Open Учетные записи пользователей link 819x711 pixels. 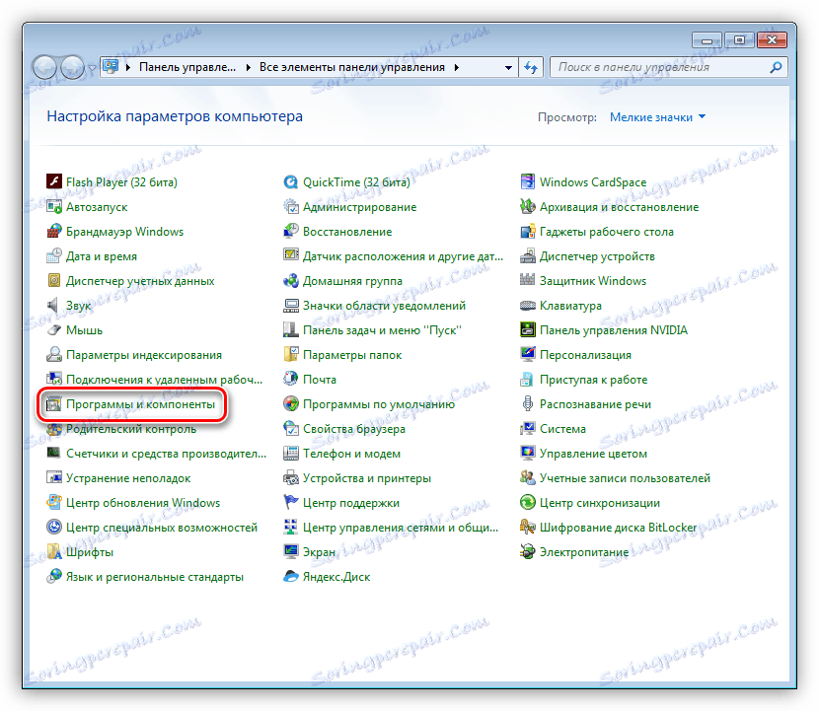click(625, 477)
